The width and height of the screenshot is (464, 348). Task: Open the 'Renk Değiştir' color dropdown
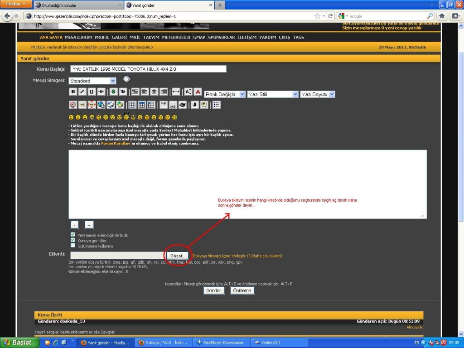pyautogui.click(x=225, y=94)
